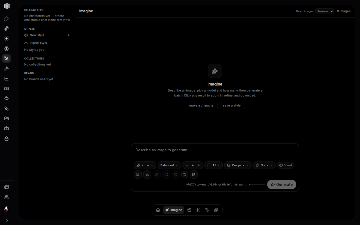Click the plus icon beside New style
This screenshot has height=225, width=360.
68,35
